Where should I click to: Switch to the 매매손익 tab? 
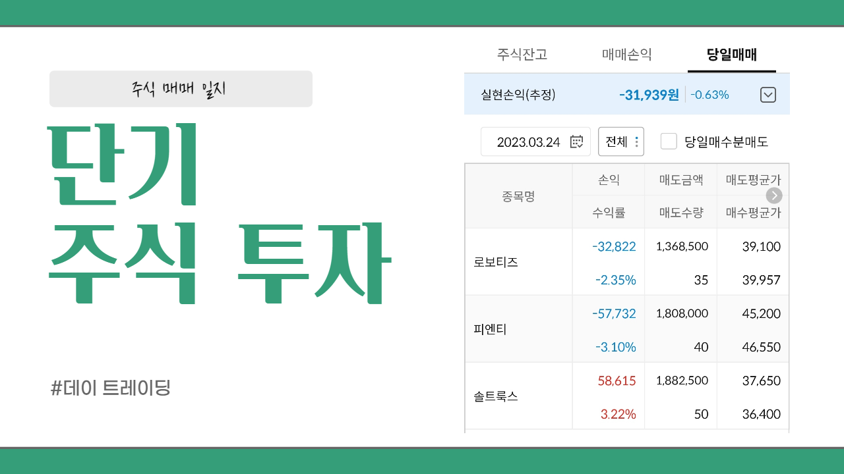626,55
